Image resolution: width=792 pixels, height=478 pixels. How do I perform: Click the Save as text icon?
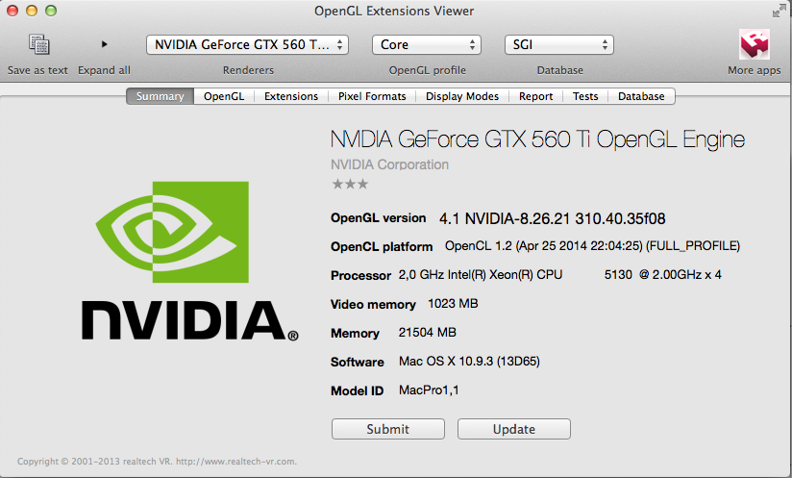point(38,44)
